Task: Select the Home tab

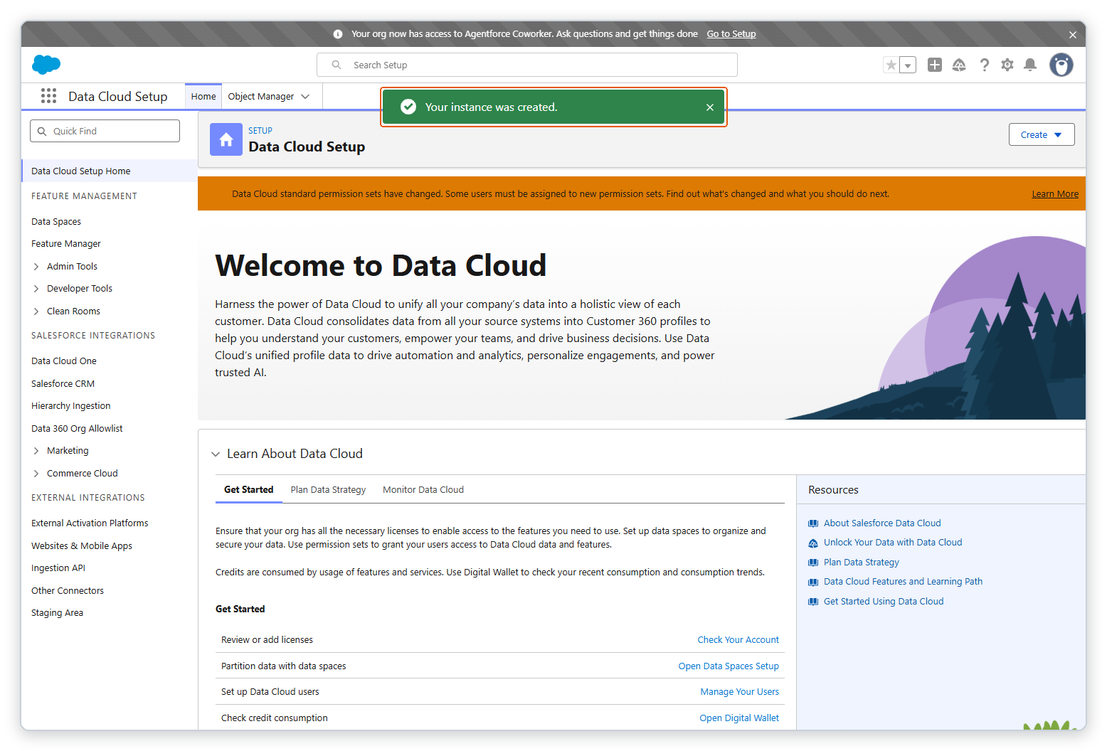Action: click(203, 96)
